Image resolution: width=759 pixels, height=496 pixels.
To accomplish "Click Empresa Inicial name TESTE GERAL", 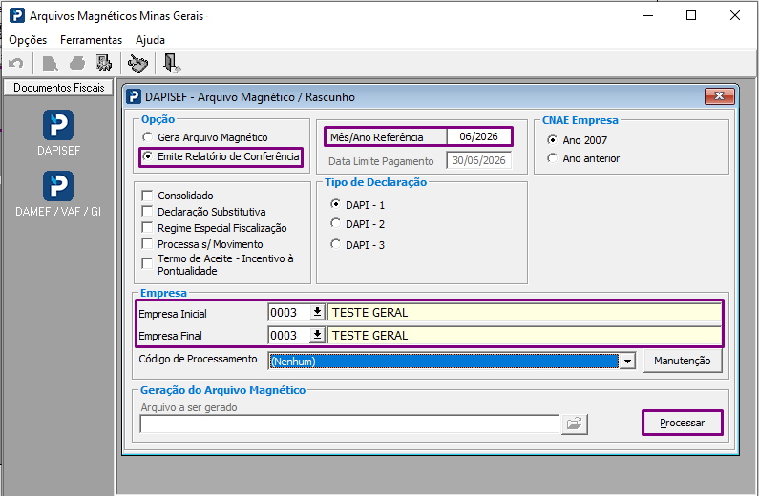I will 525,313.
